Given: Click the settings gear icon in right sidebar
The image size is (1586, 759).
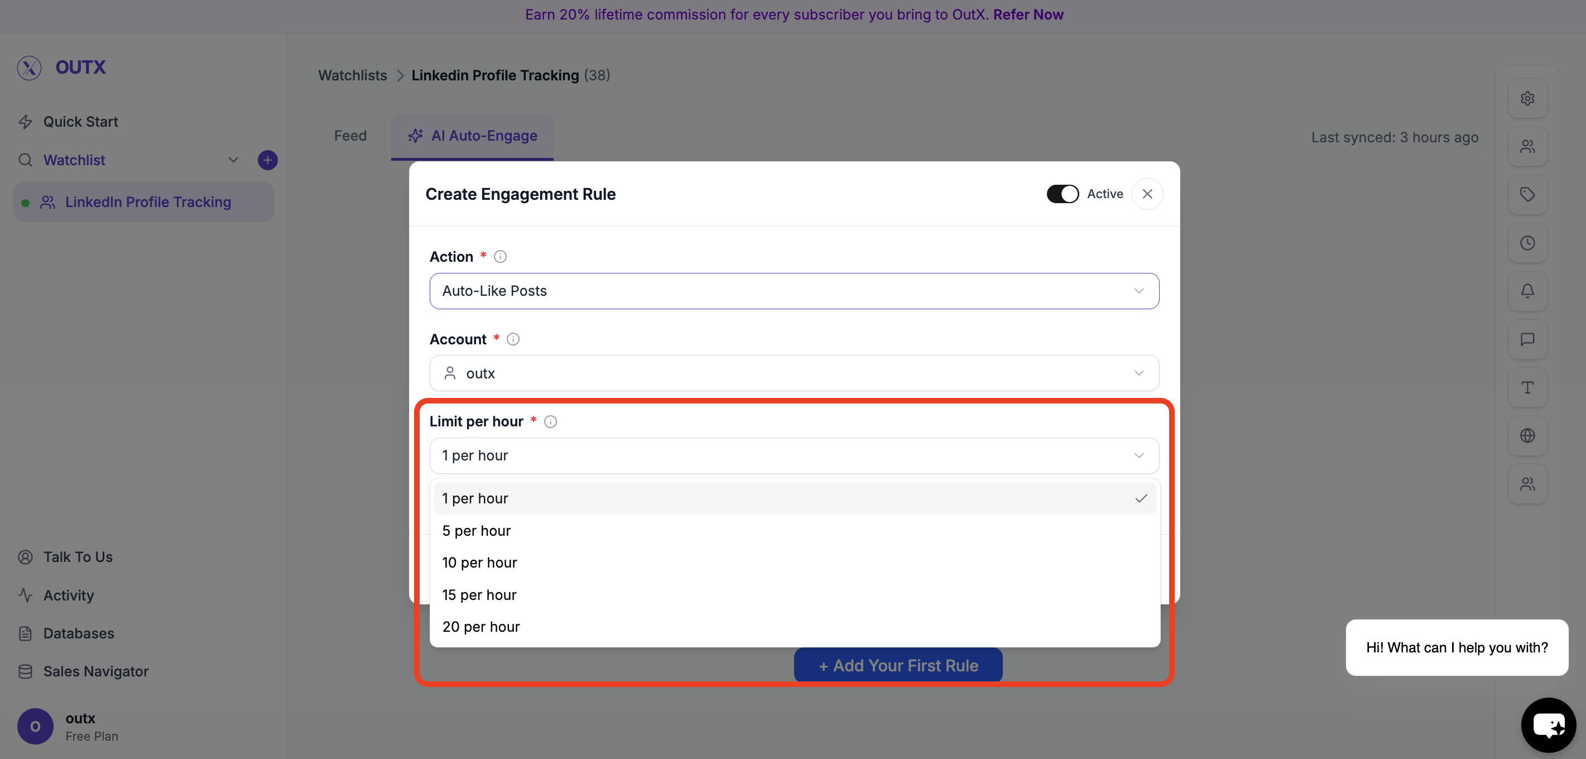Looking at the screenshot, I should click(x=1527, y=98).
